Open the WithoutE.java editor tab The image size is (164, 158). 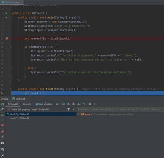pos(12,2)
